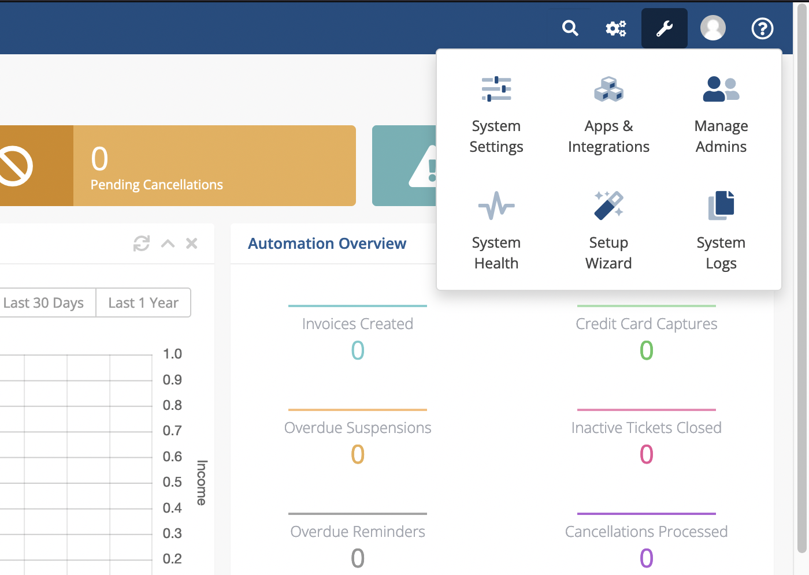Click the System Health pulse icon
This screenshot has width=809, height=575.
coord(496,206)
